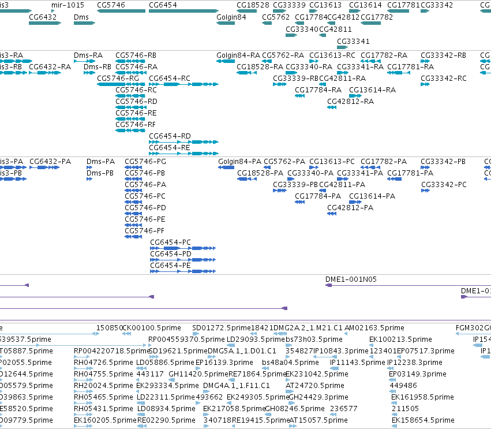Click transcript CG6454-RD
This screenshot has height=429, width=491.
pyautogui.click(x=184, y=142)
